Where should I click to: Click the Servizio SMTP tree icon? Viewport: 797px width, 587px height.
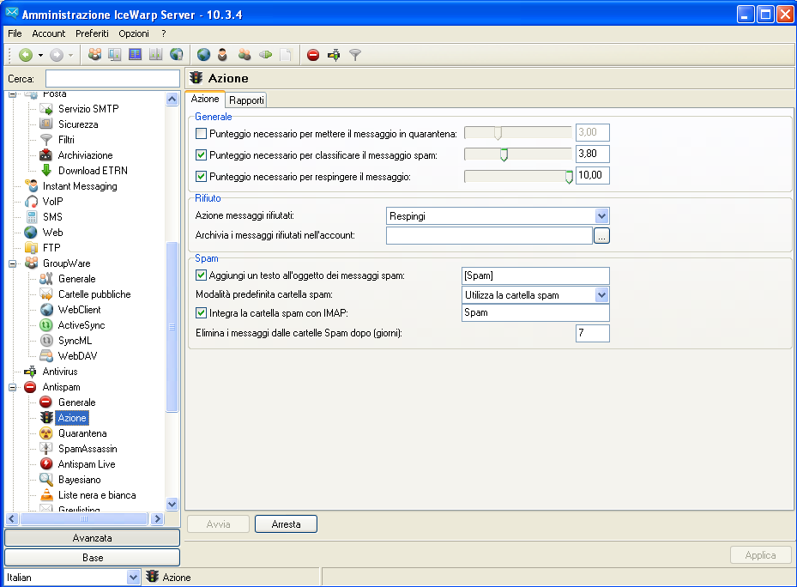point(46,109)
